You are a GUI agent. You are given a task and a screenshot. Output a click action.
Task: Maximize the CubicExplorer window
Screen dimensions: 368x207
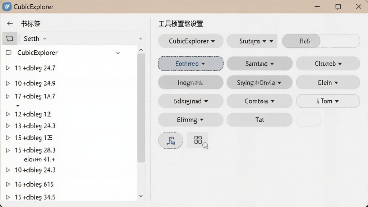(x=338, y=6)
